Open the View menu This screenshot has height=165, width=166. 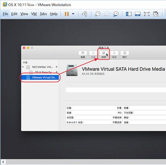[24, 14]
